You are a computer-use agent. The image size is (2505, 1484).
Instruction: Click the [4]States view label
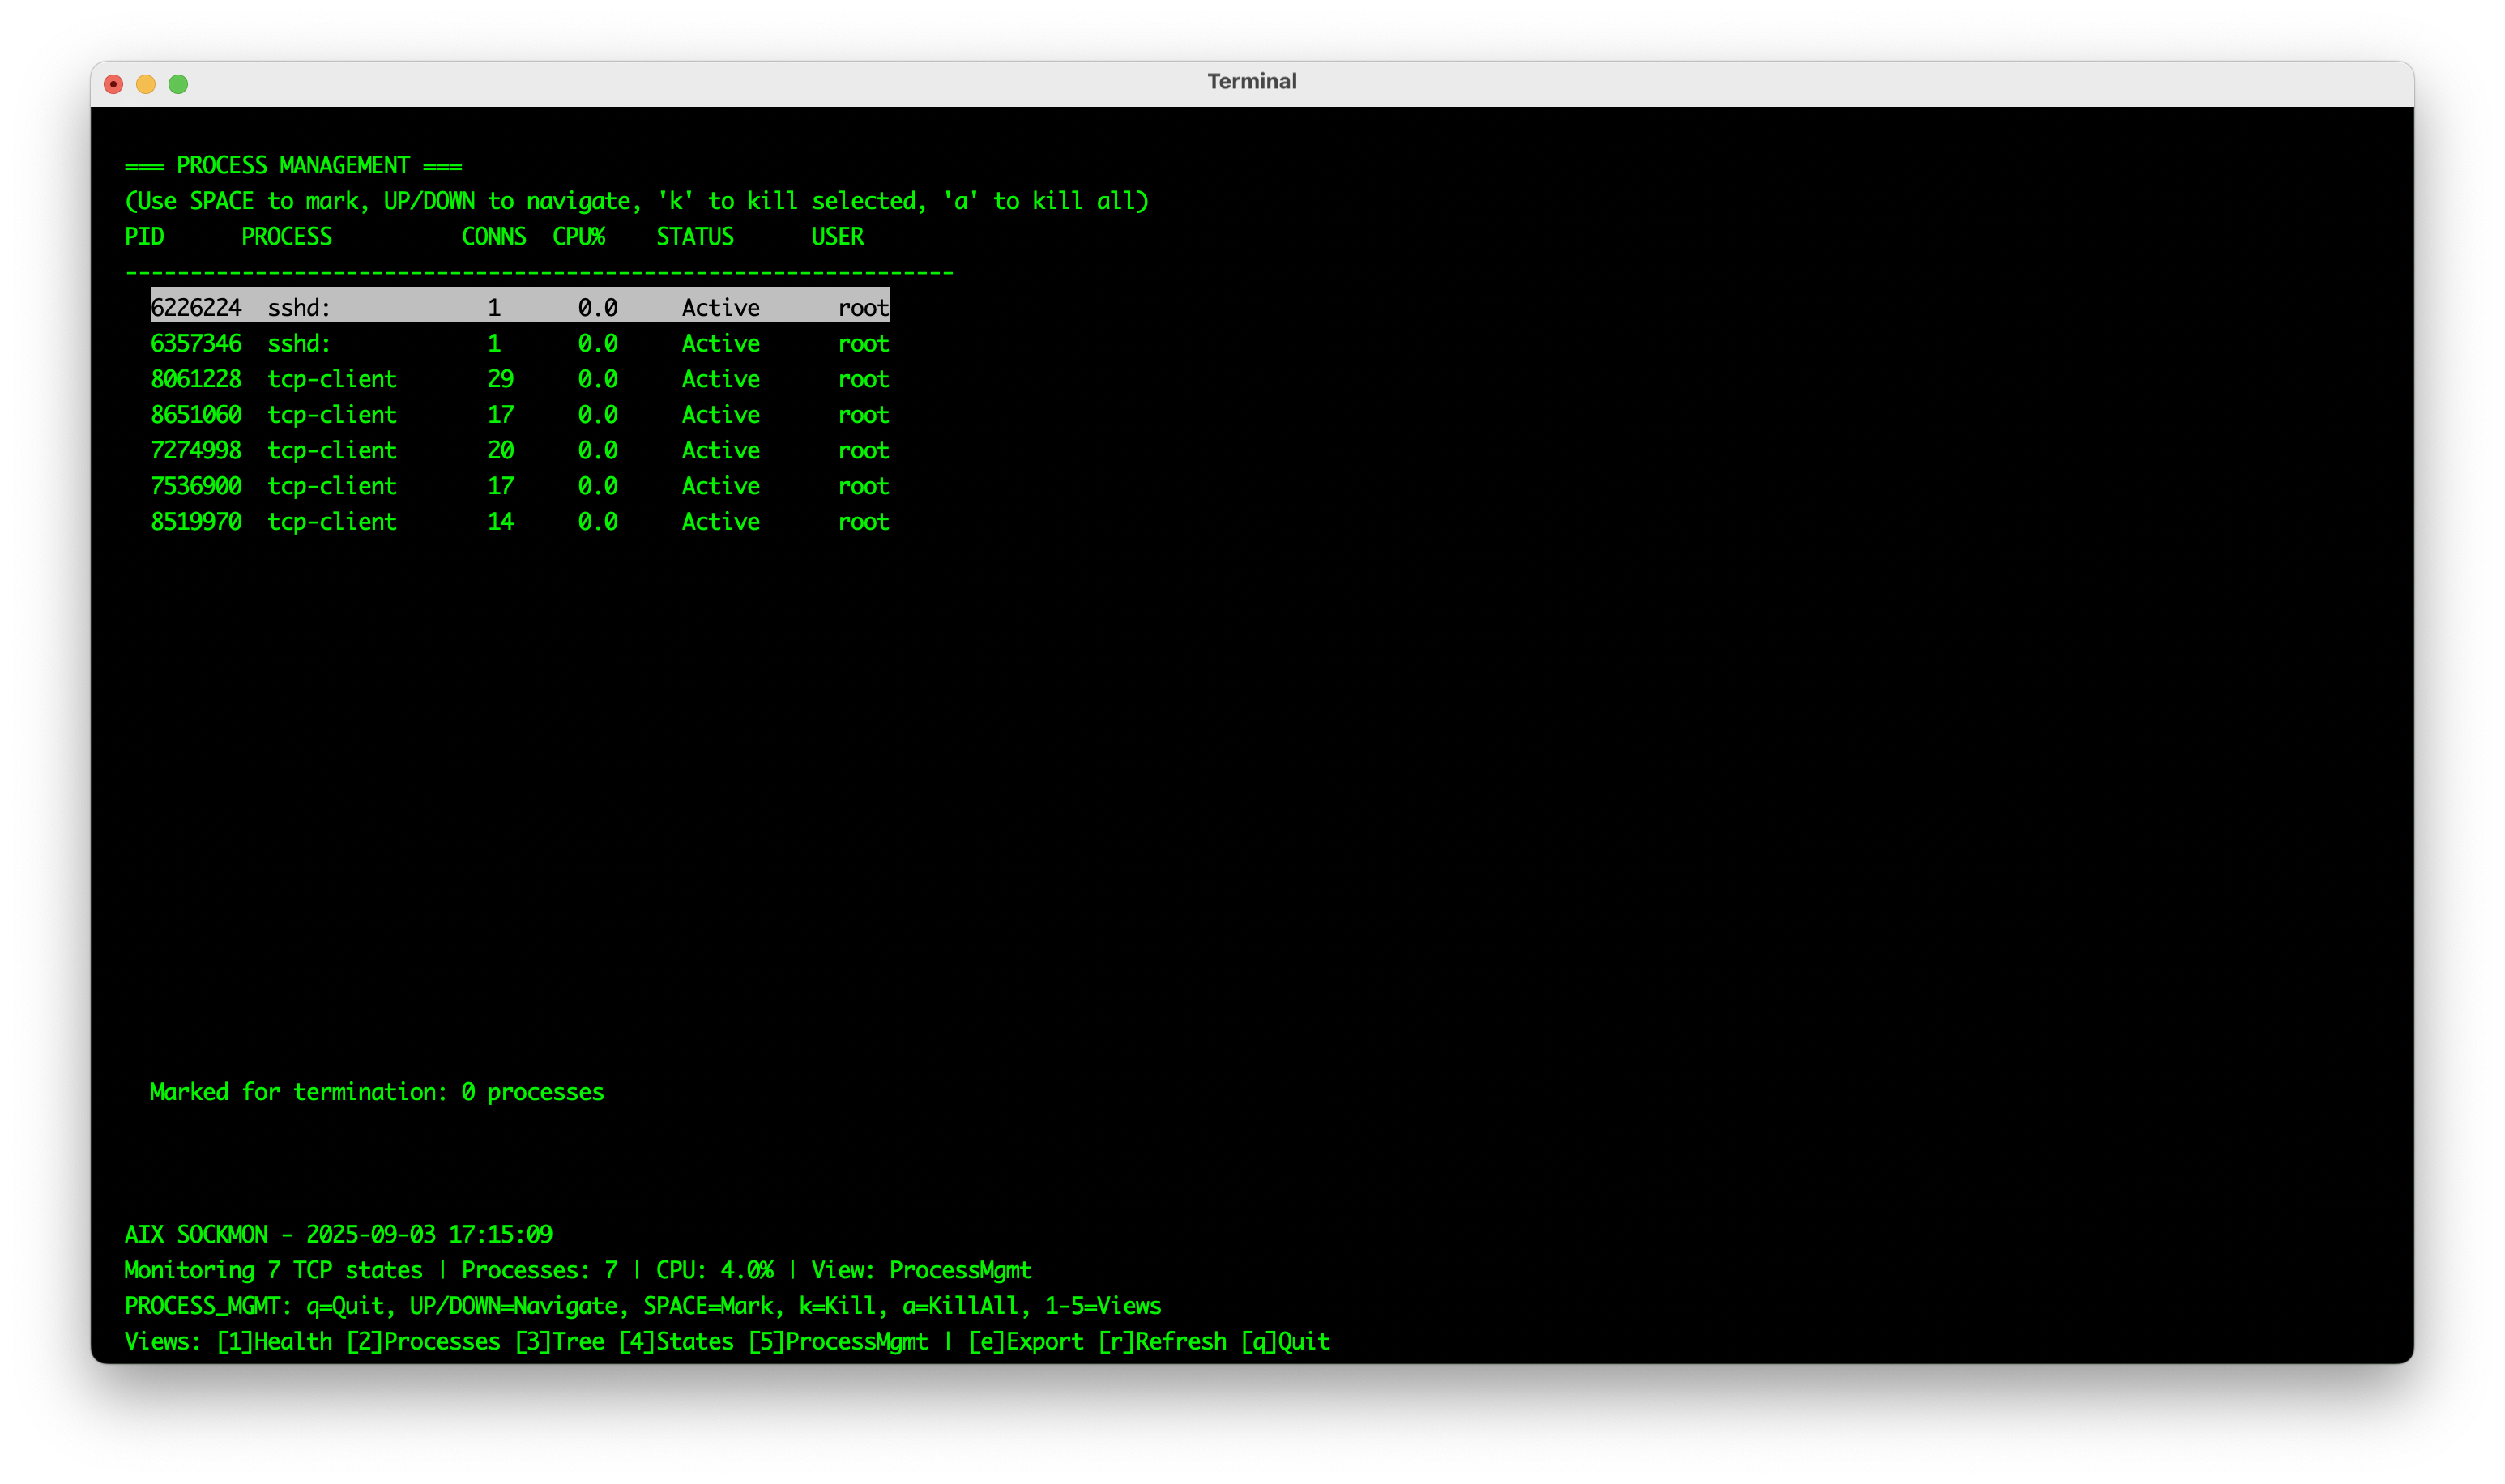pyautogui.click(x=676, y=1342)
